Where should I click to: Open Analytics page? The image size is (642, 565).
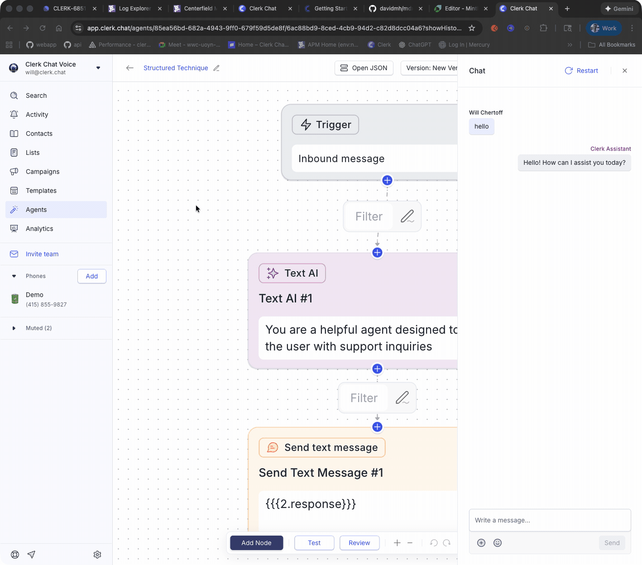pos(56,228)
